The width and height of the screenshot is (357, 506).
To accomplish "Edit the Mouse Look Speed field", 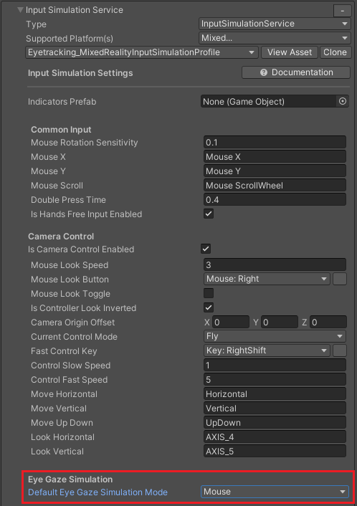I will point(275,265).
